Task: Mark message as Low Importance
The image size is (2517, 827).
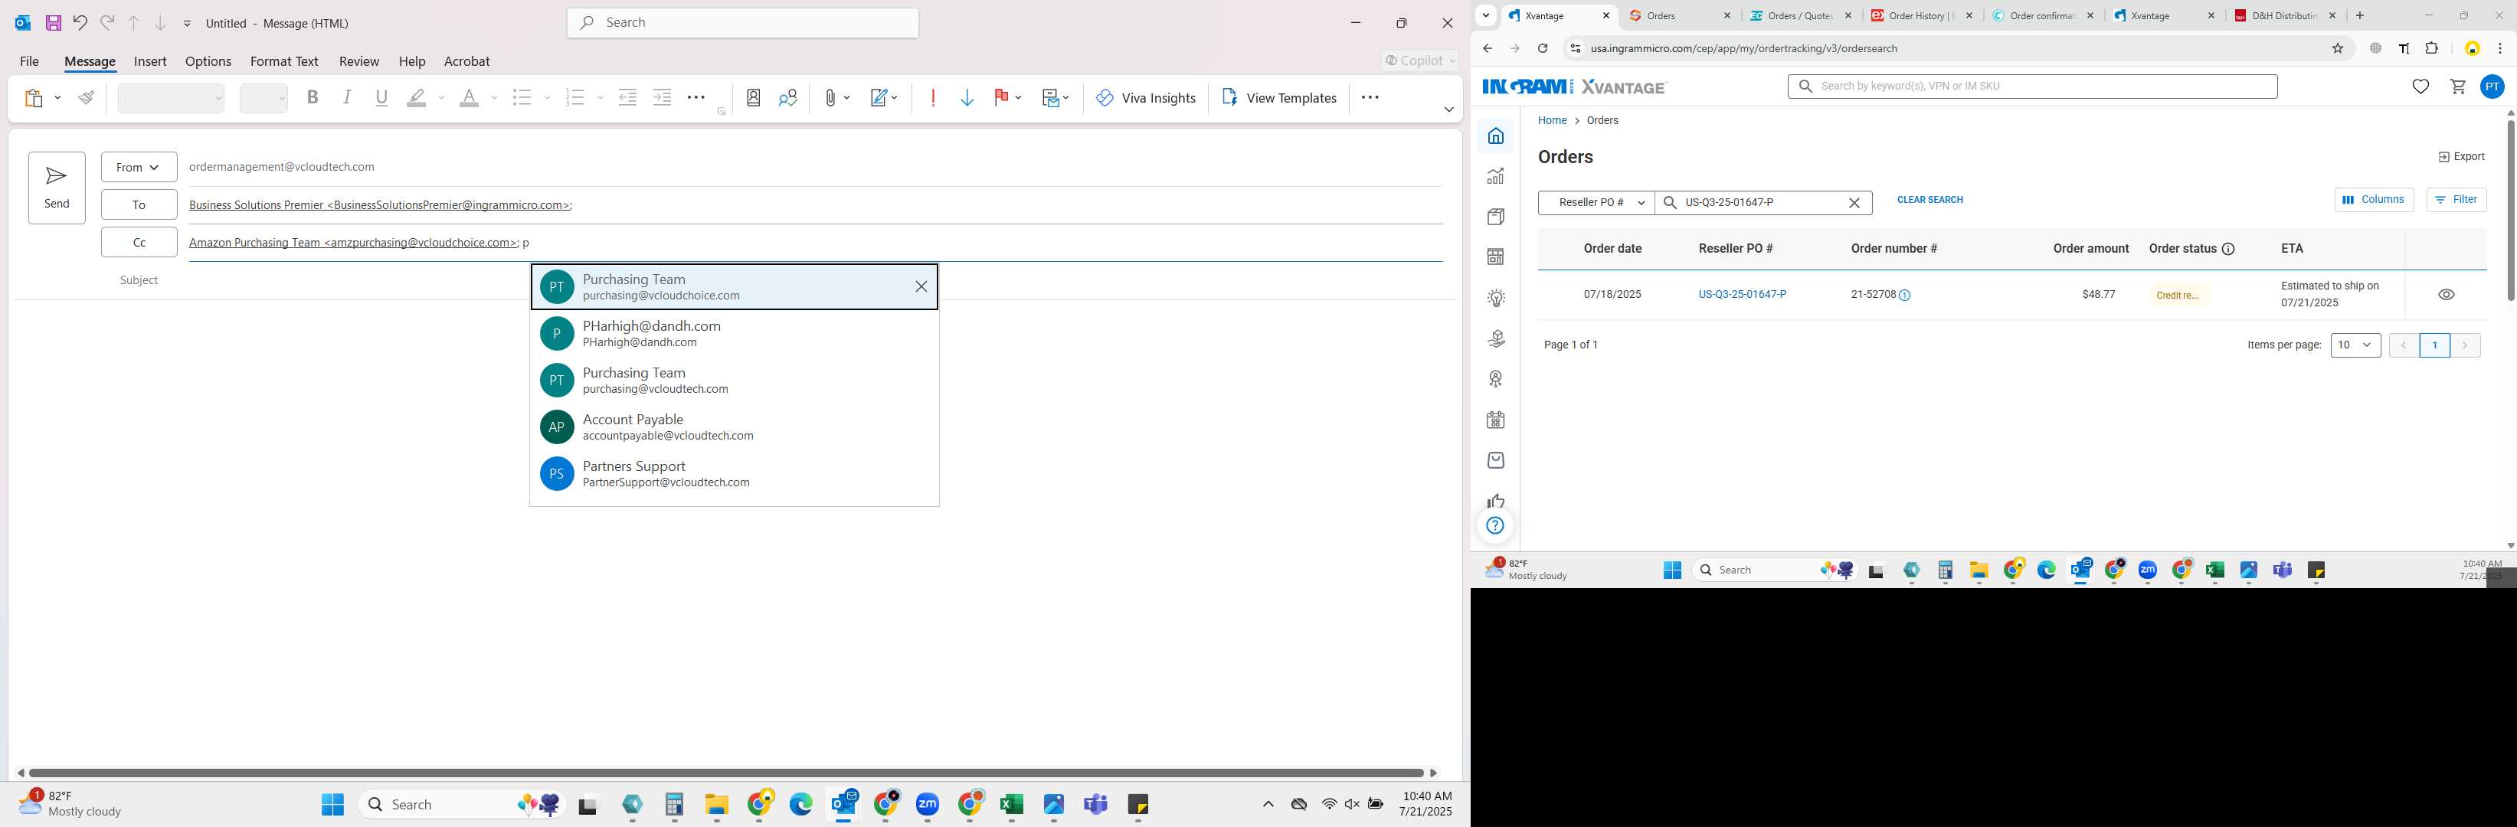Action: pyautogui.click(x=967, y=98)
